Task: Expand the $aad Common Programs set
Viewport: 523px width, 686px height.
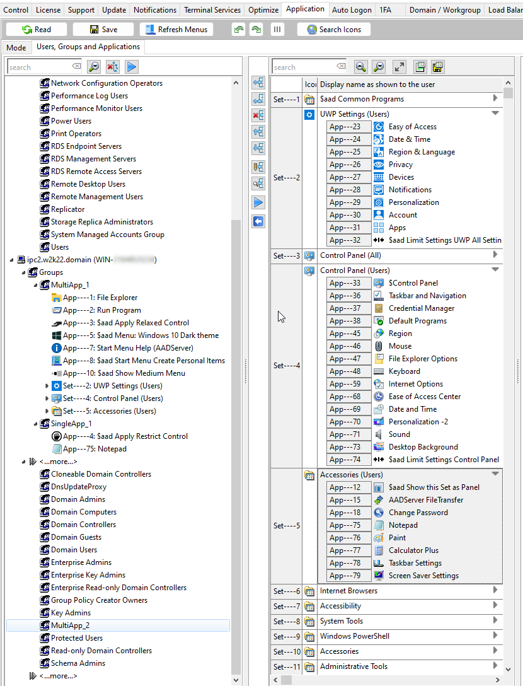Action: click(x=495, y=98)
